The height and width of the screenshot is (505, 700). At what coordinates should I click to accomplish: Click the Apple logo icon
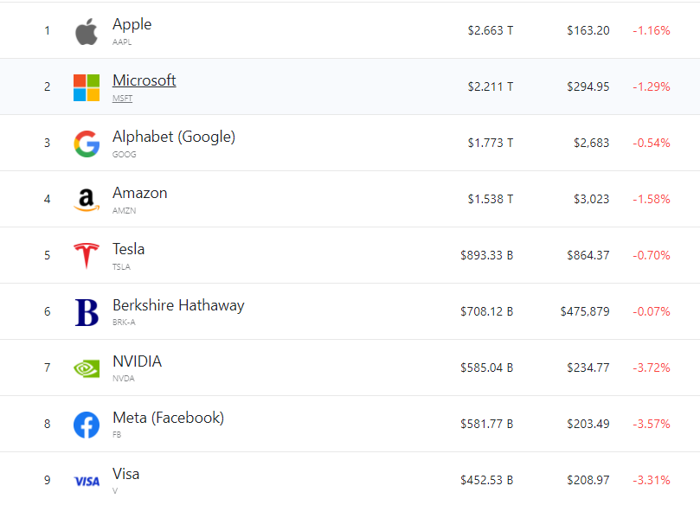click(86, 31)
